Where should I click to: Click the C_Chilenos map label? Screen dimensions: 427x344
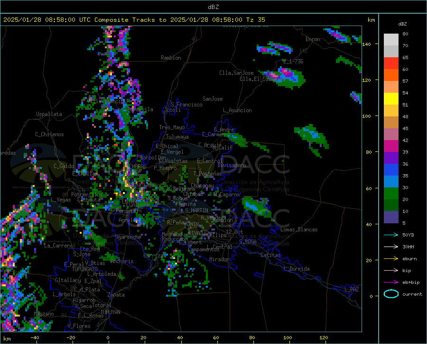pyautogui.click(x=49, y=134)
